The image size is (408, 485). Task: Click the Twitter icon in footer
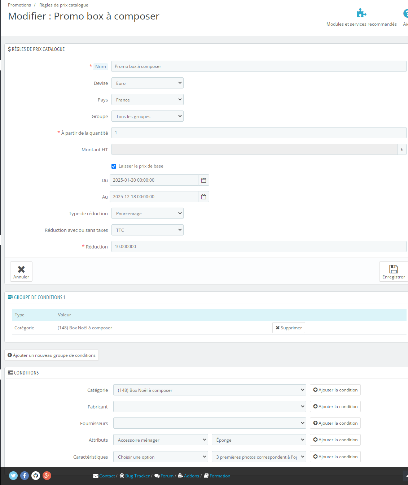point(13,476)
